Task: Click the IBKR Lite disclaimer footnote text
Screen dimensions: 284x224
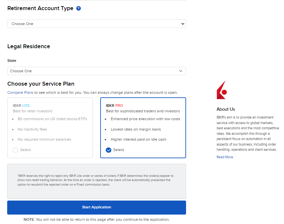Action: tap(95, 180)
